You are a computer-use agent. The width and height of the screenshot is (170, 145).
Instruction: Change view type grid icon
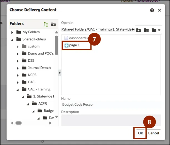154,30
